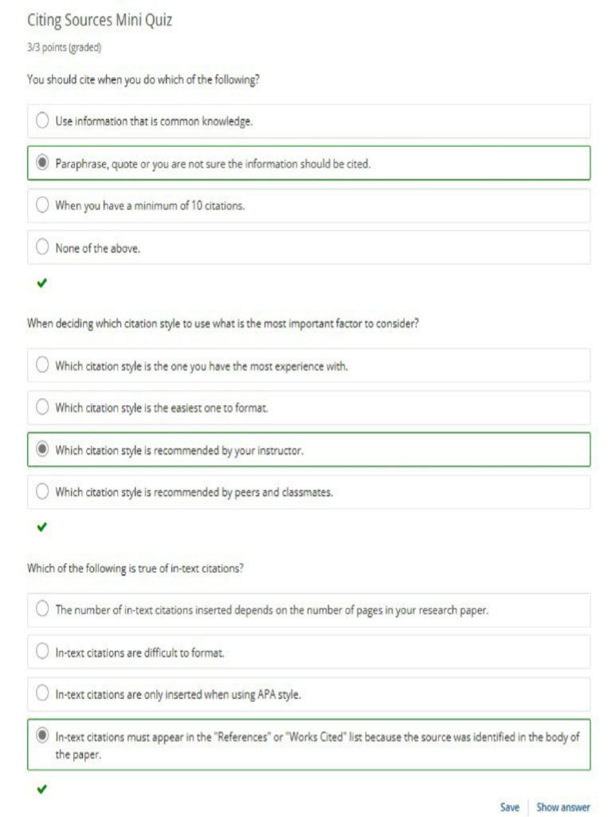Choose "depends on the number of pages" answer
The image size is (612, 817).
[43, 610]
